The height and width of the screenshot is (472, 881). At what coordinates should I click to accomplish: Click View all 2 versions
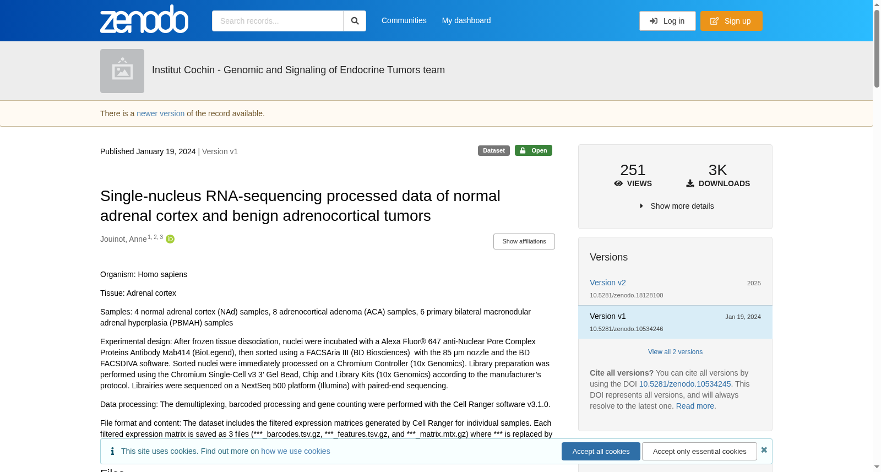[675, 352]
